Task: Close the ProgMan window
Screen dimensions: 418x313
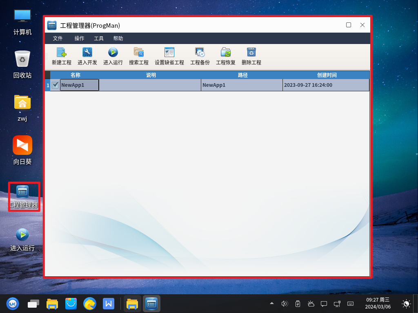Action: [362, 25]
